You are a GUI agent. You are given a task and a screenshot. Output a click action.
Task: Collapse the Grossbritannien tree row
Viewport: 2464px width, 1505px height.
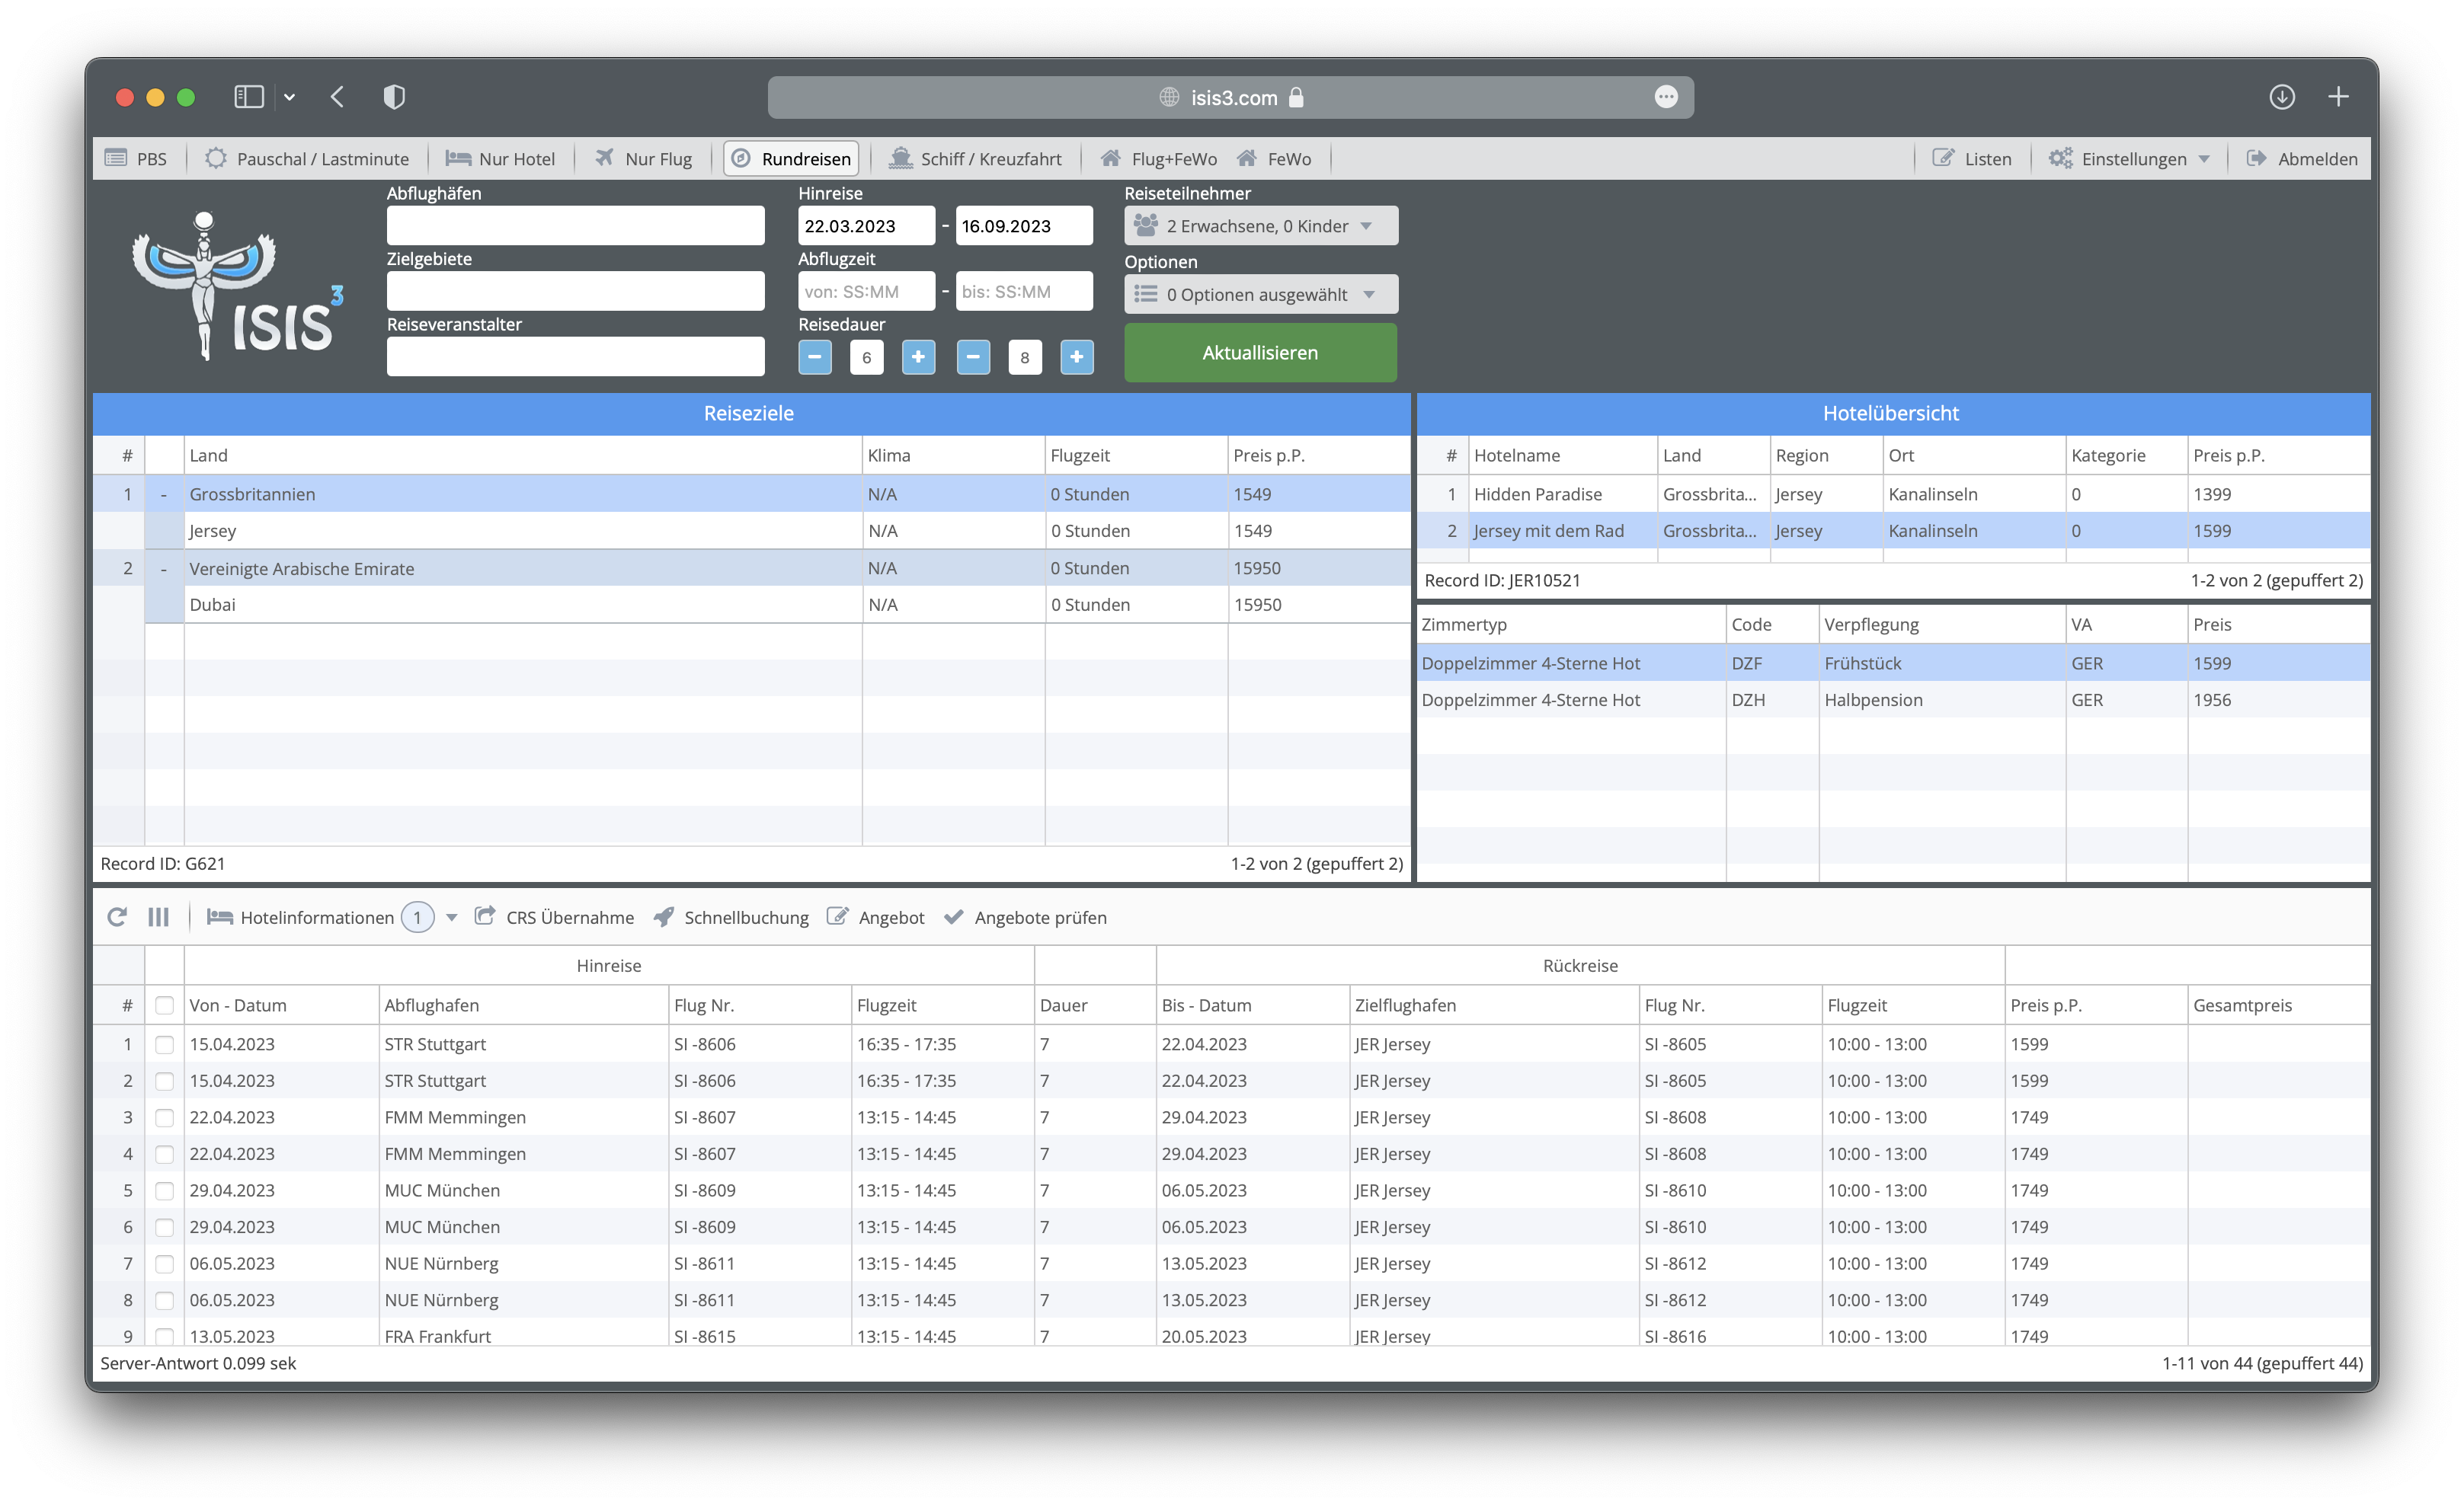click(x=164, y=494)
